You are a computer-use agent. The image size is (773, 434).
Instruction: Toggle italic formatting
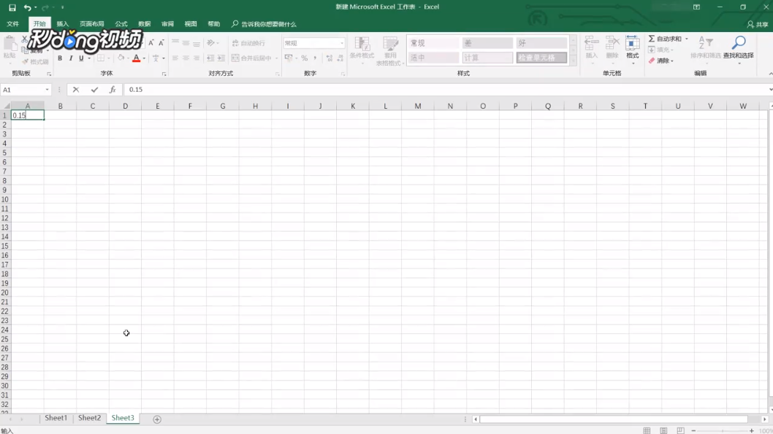70,58
